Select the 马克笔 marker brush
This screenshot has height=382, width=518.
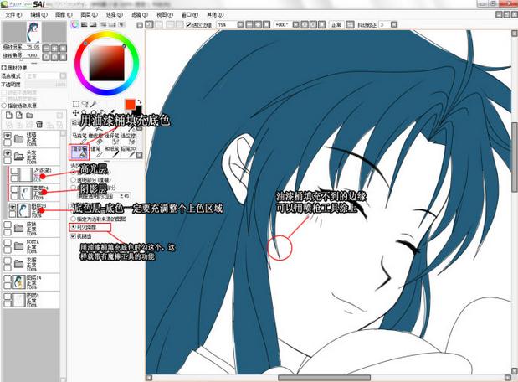(x=79, y=137)
